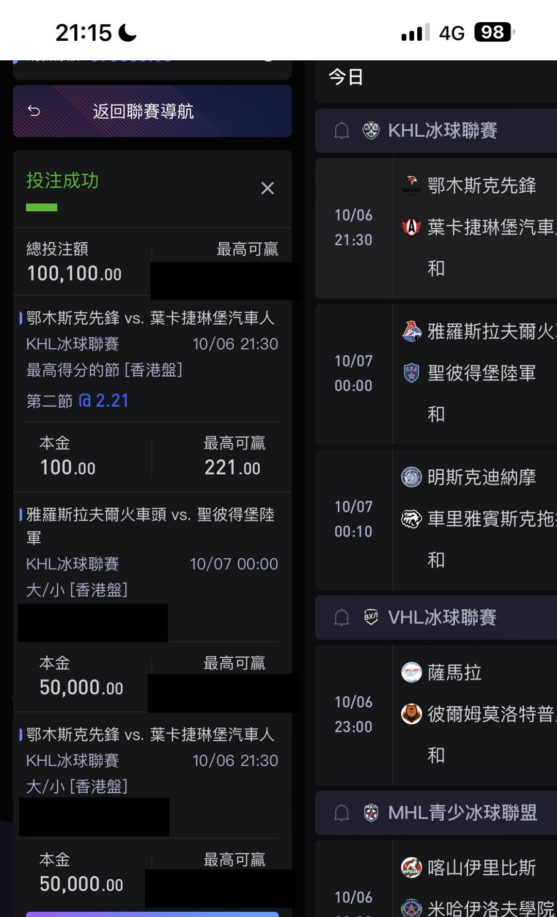Tap the 鄂木斯克先鋒 team logo
The image size is (557, 917).
coord(411,186)
